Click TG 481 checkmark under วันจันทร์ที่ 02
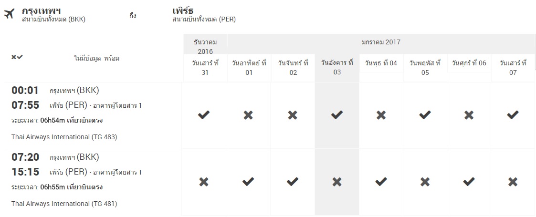 (x=293, y=181)
